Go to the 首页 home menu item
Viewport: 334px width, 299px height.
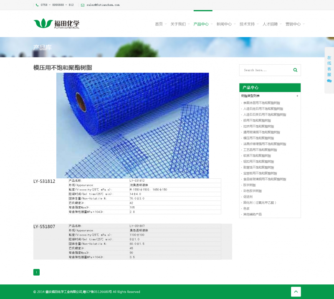coord(159,24)
